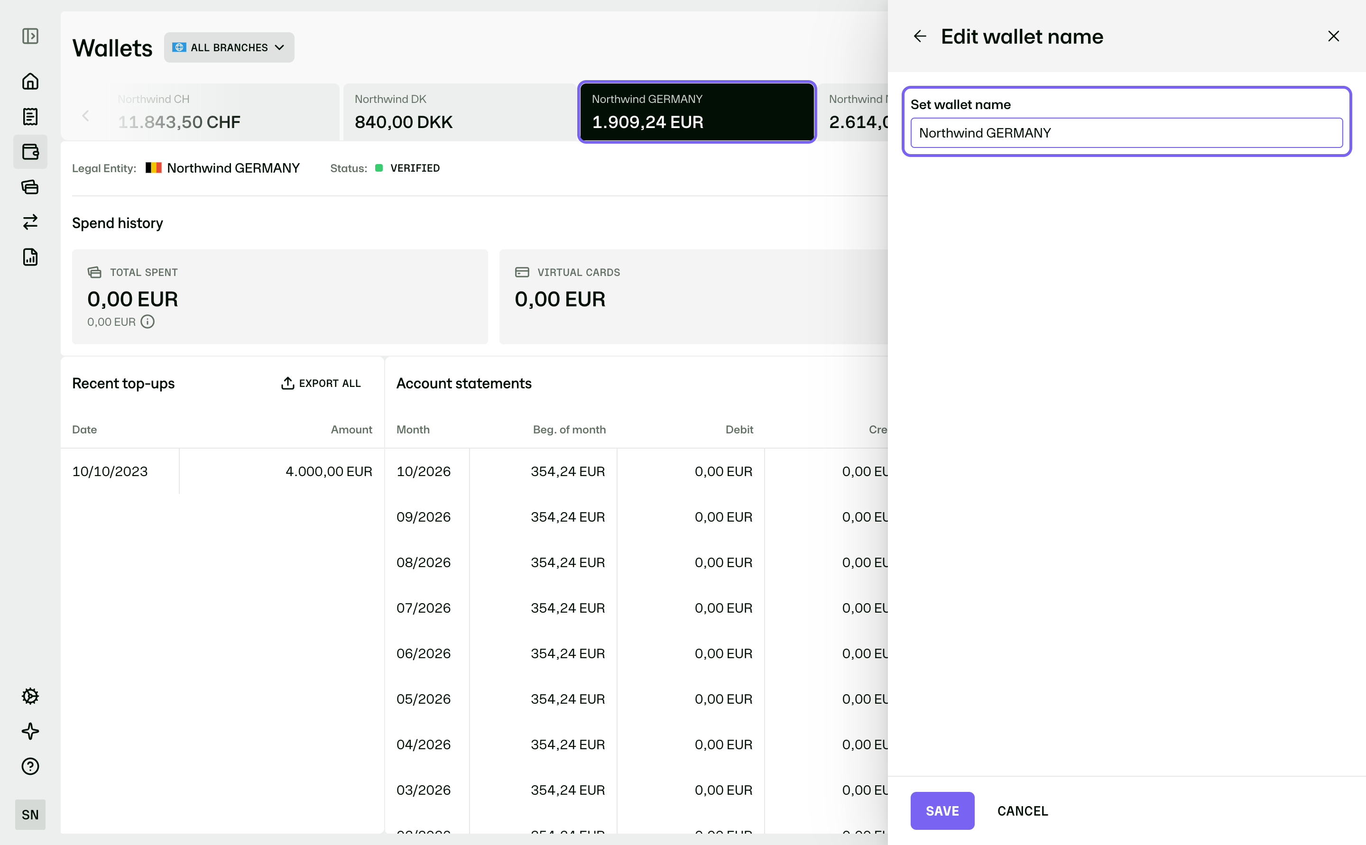Open the Transfers arrows sidebar icon
The height and width of the screenshot is (845, 1366).
[30, 222]
